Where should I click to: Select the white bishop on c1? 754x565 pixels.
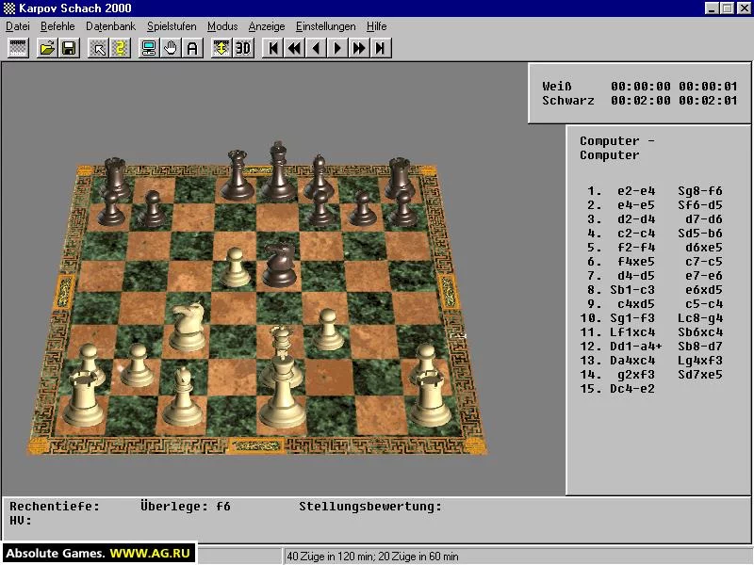tap(183, 397)
